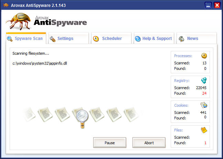
Task: Minimize the Arovax AntiSpyware window
Action: pyautogui.click(x=208, y=6)
